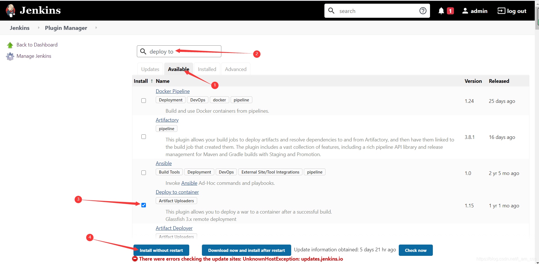The image size is (539, 264).
Task: Check the Artifactory install checkbox
Action: 144,137
